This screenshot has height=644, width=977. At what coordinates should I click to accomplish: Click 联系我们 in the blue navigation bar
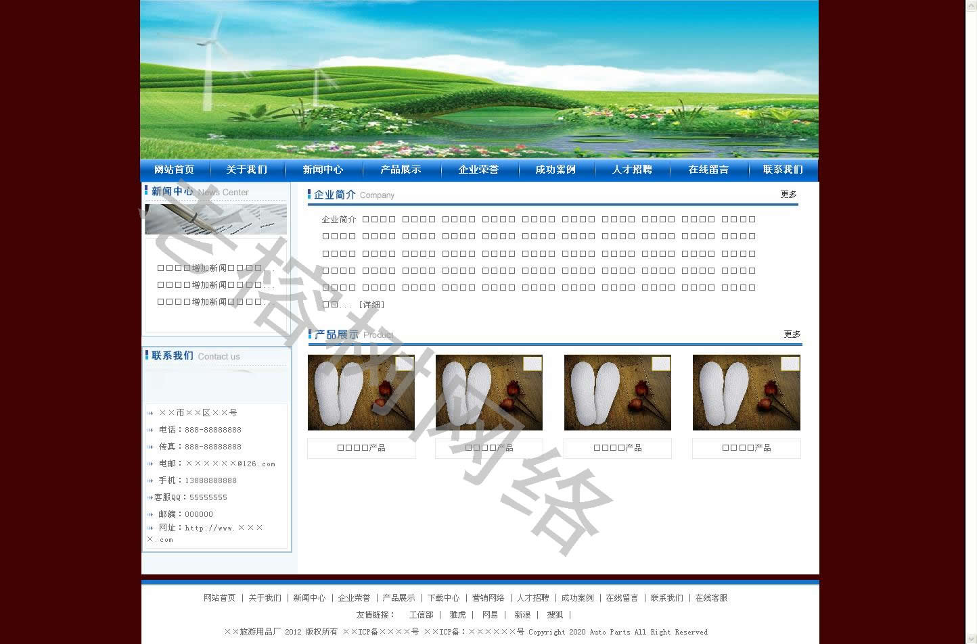coord(783,170)
